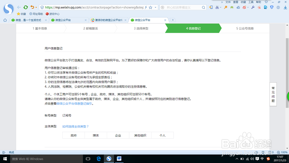Open the dropdown beside the Weibo icon
The width and height of the screenshot is (289, 163).
248,7
